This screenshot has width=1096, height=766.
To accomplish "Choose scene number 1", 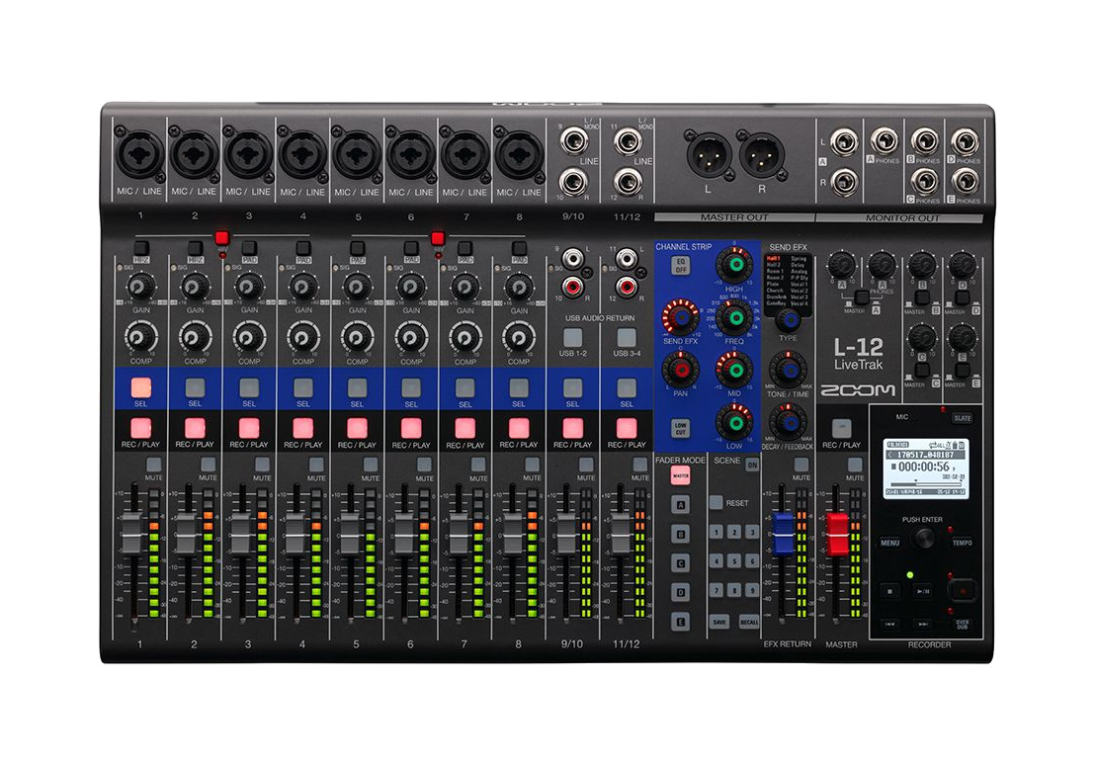I will click(717, 532).
